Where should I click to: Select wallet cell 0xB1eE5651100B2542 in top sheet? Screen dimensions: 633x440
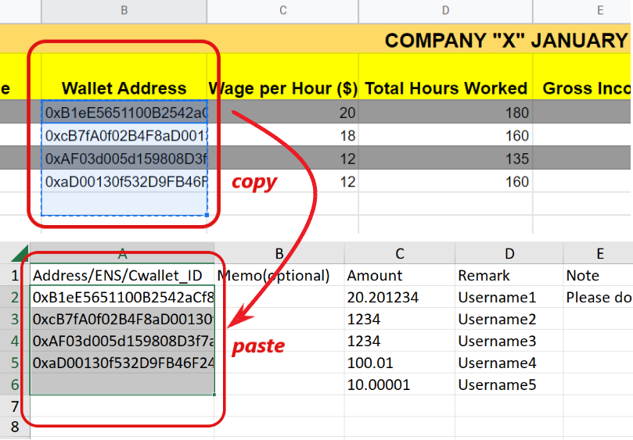tap(124, 112)
